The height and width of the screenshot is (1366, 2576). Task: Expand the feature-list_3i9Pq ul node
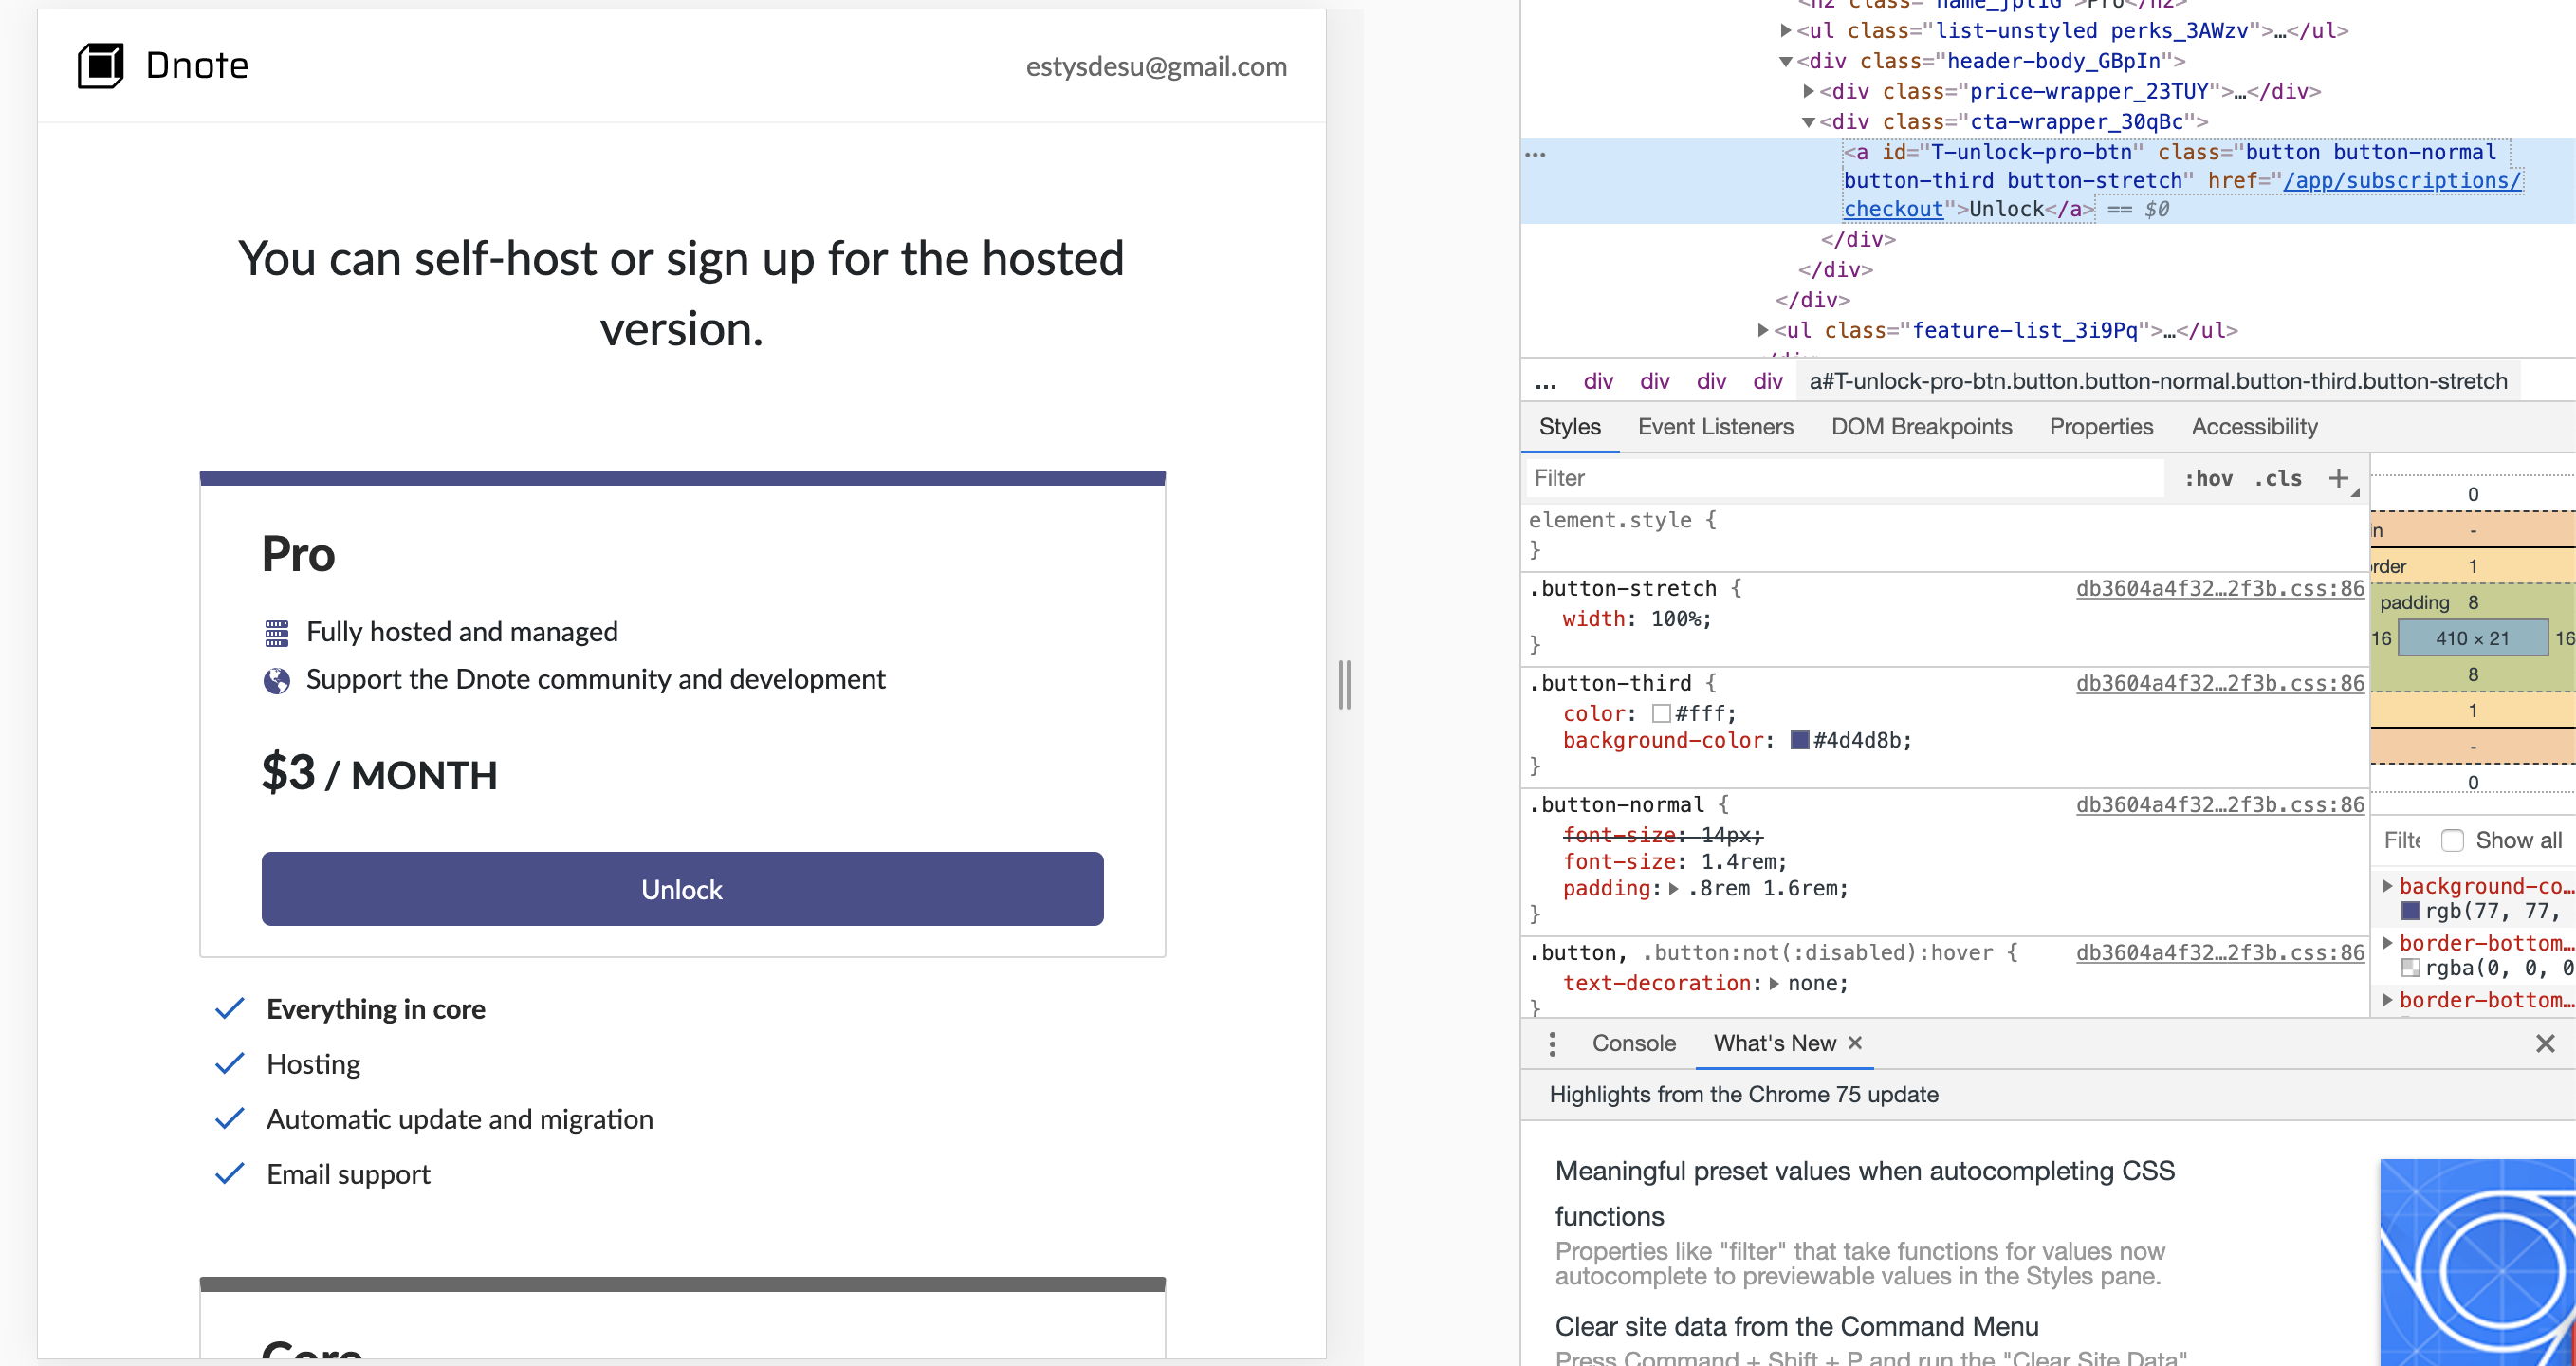pos(1765,330)
